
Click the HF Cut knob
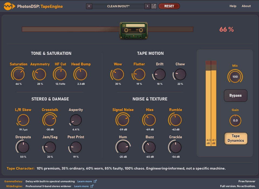60,75
